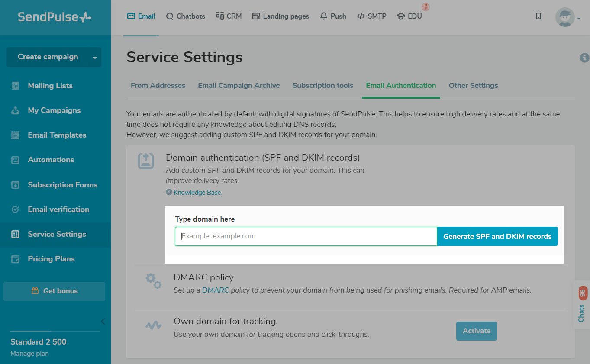This screenshot has width=590, height=364.
Task: Go to My Campaigns in sidebar
Action: tap(54, 110)
